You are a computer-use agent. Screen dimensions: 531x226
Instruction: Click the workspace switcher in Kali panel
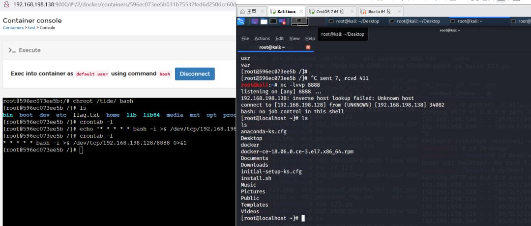point(299,21)
